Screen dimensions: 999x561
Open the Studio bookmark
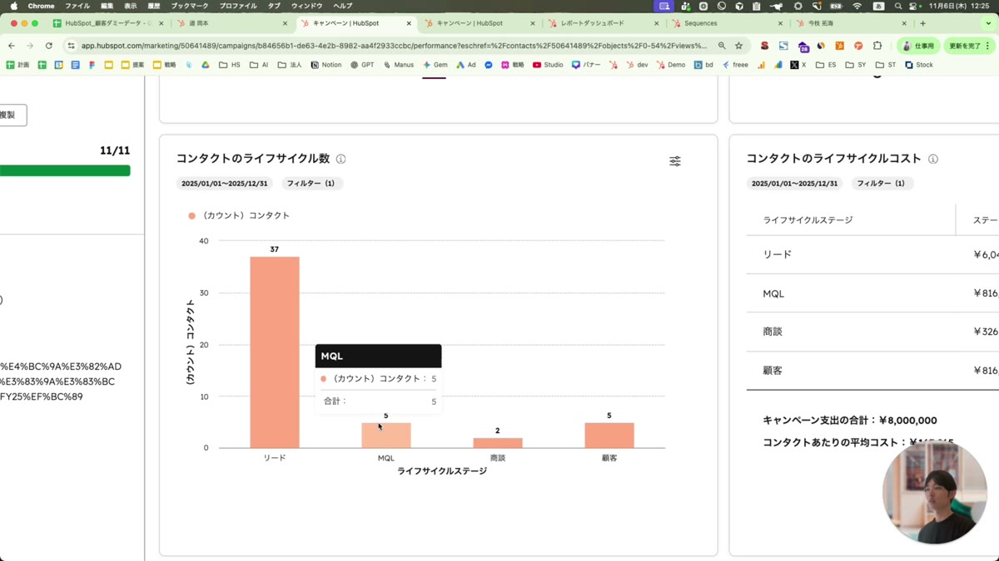pyautogui.click(x=548, y=65)
